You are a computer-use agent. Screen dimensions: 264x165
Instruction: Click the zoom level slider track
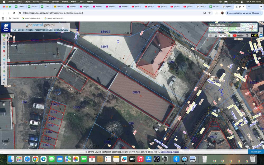click(9, 48)
